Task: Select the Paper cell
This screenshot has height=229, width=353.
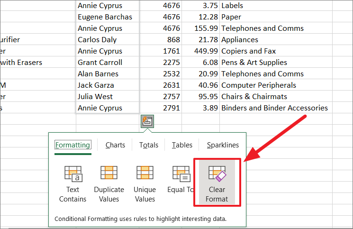Action: [276, 17]
